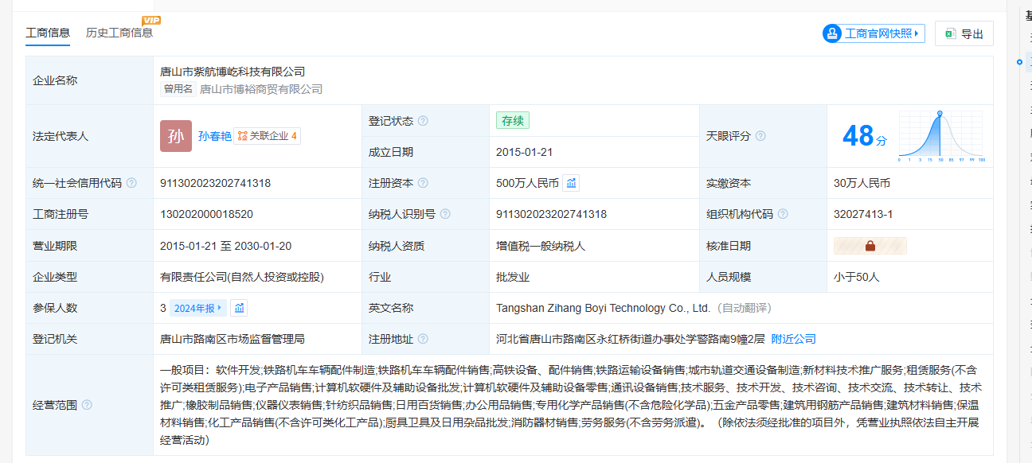
Task: Click help icon next to 登记状态
Action: click(x=423, y=121)
